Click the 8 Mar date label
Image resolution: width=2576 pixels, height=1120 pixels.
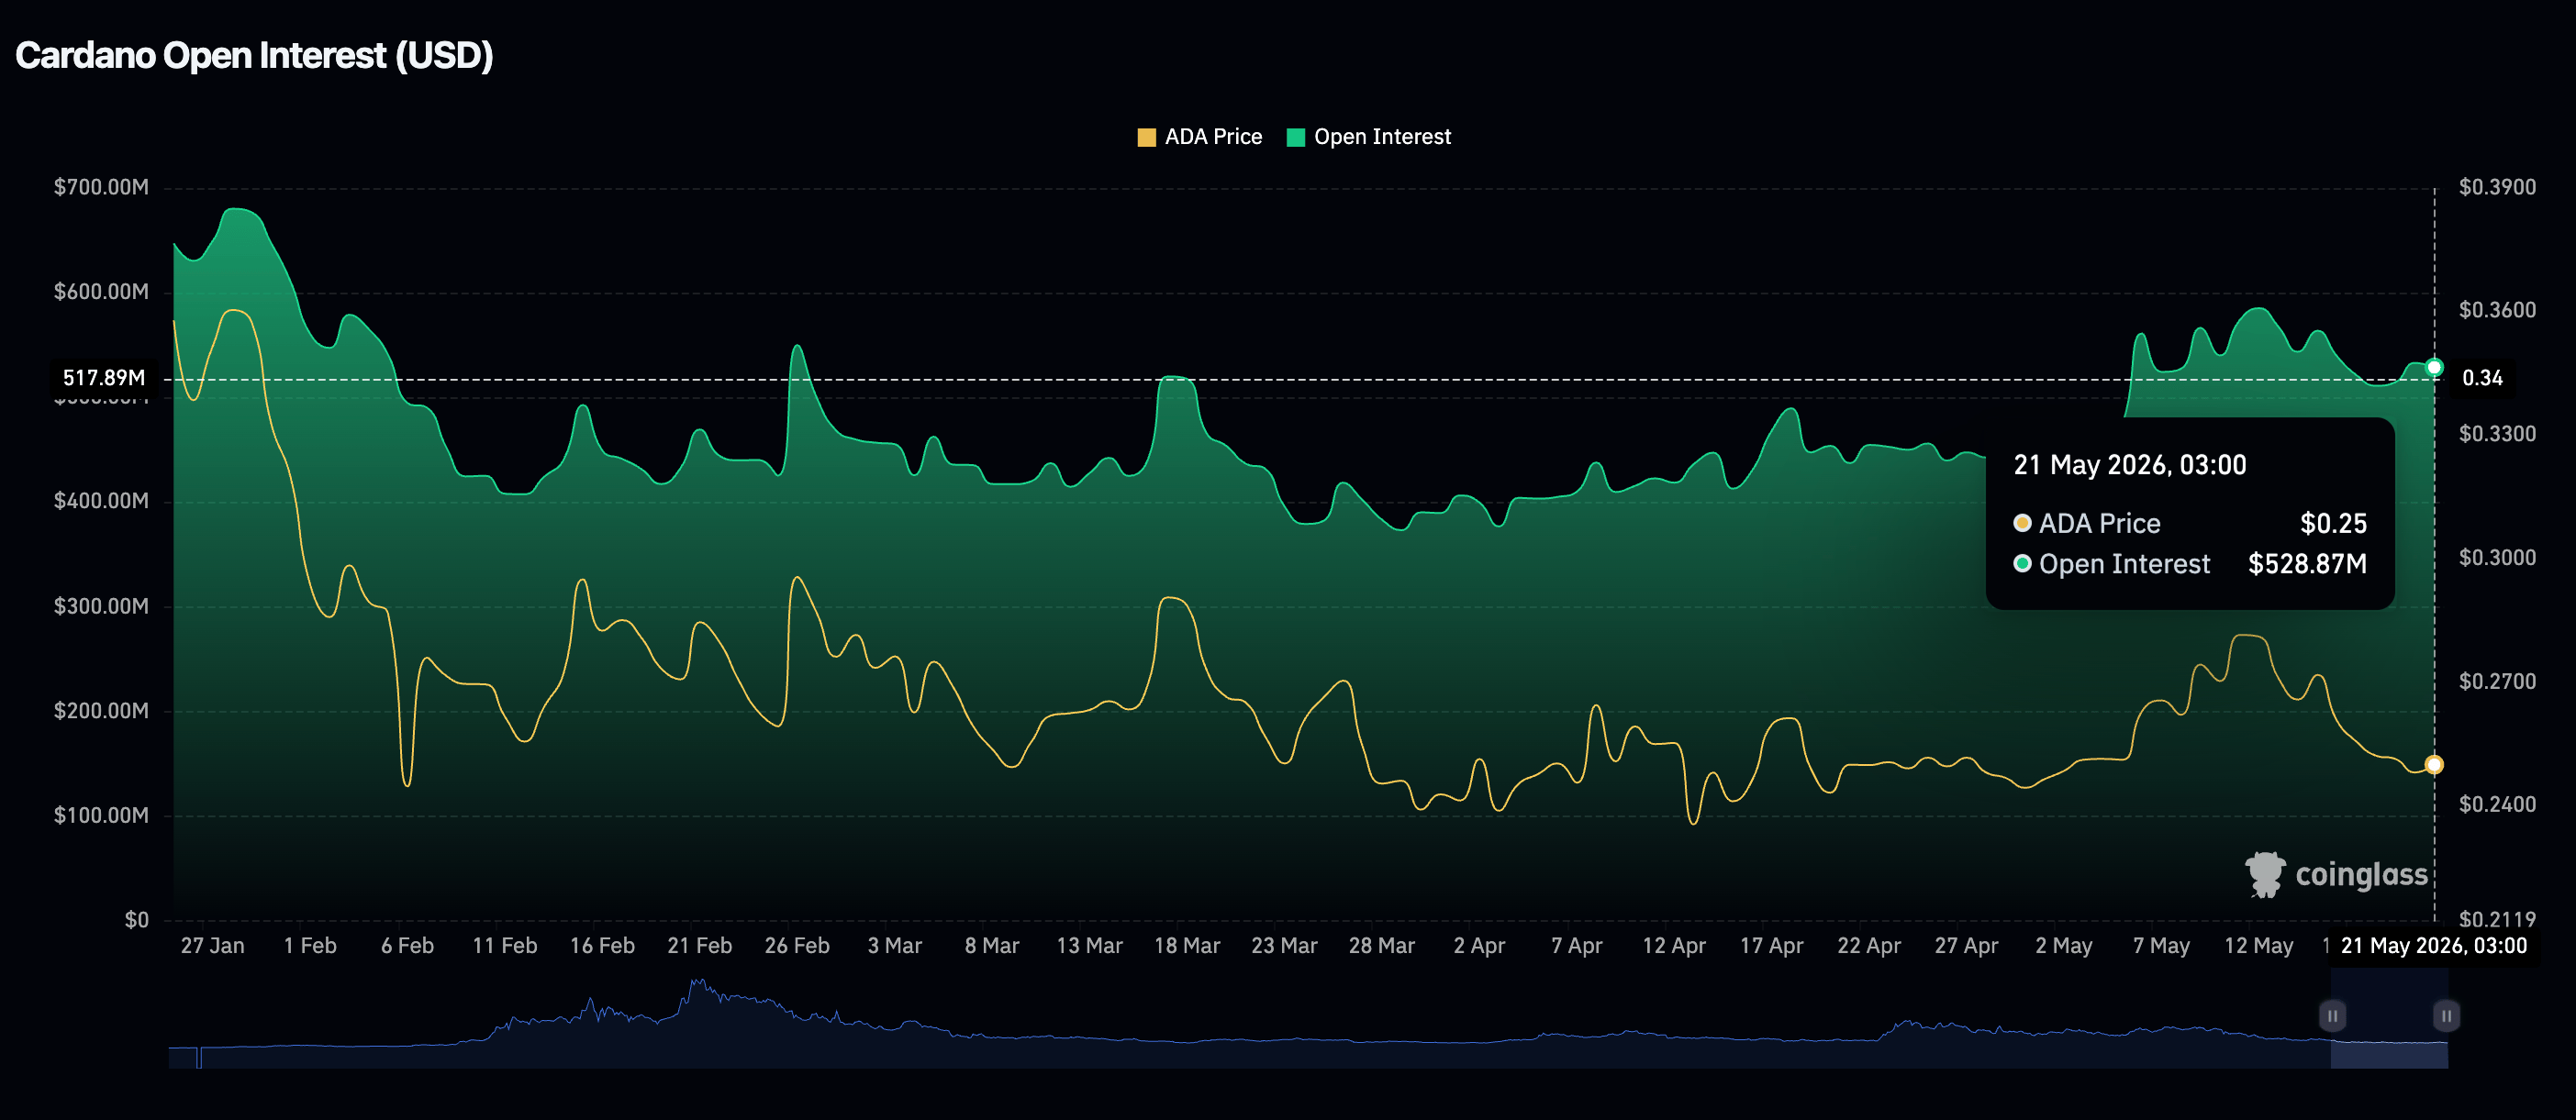[991, 945]
